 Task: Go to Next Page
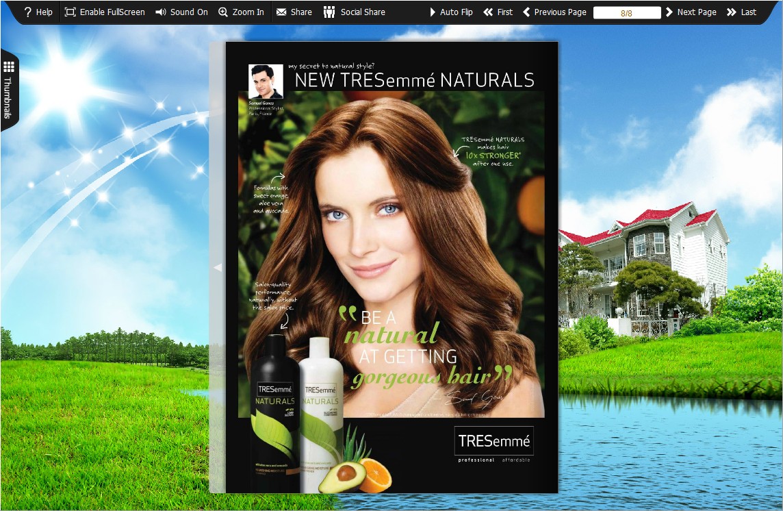(x=691, y=12)
